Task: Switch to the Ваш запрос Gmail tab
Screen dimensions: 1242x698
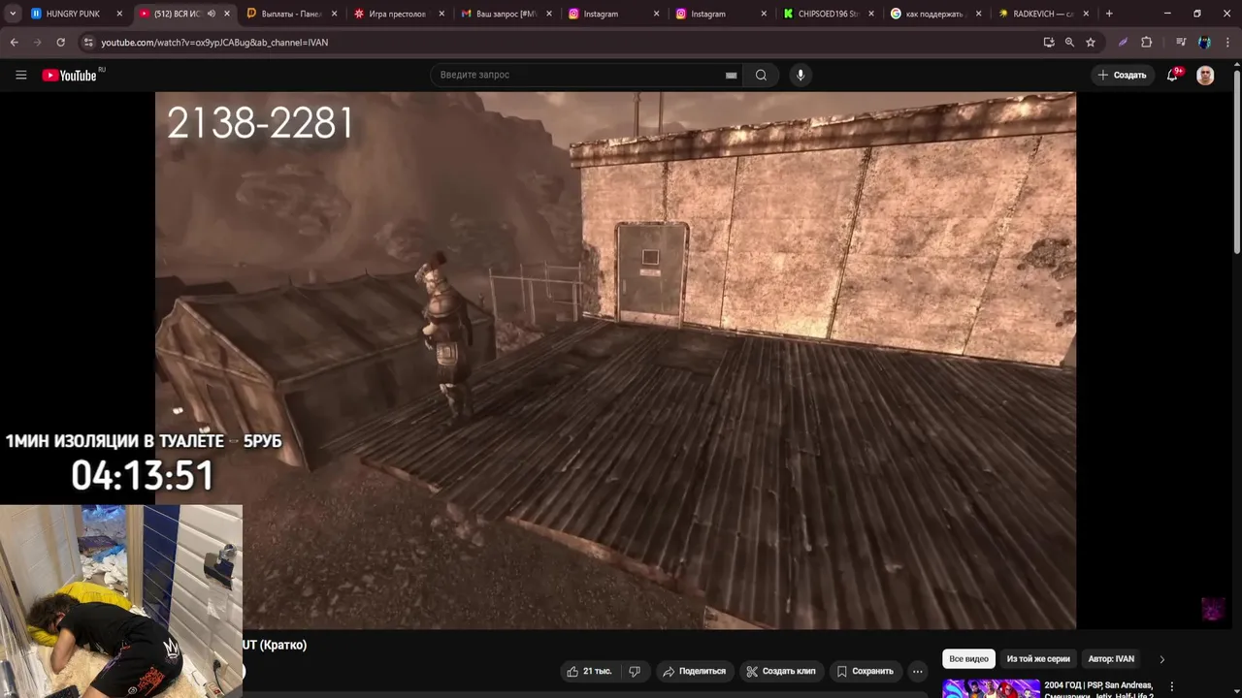Action: click(506, 14)
